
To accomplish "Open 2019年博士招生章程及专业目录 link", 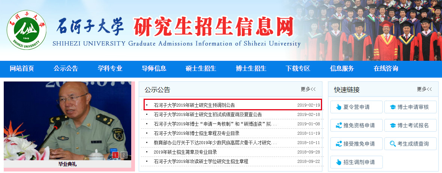I will [196, 133].
